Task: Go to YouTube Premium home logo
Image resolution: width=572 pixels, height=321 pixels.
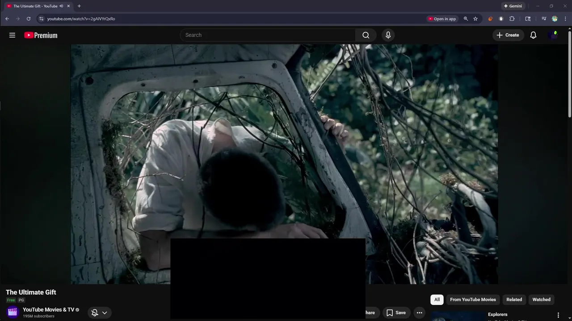Action: 41,35
